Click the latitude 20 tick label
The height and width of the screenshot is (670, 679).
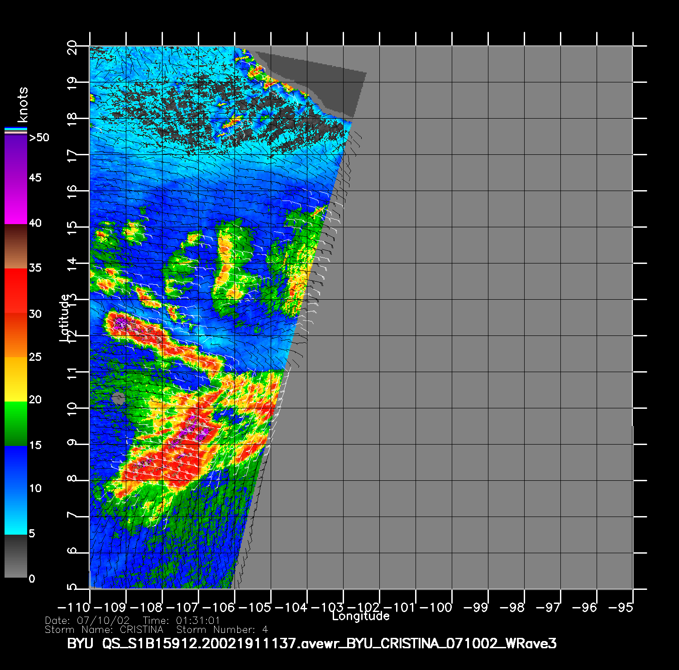coord(72,47)
